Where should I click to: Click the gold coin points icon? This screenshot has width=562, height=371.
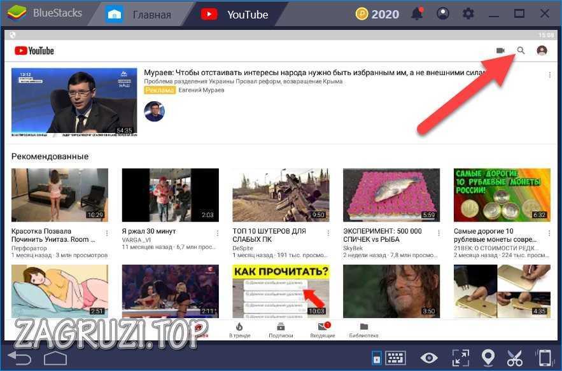[362, 14]
